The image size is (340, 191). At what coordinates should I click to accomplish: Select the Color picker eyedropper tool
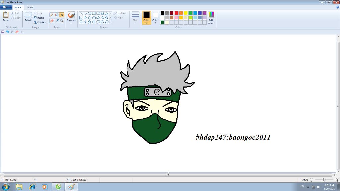tap(57, 21)
